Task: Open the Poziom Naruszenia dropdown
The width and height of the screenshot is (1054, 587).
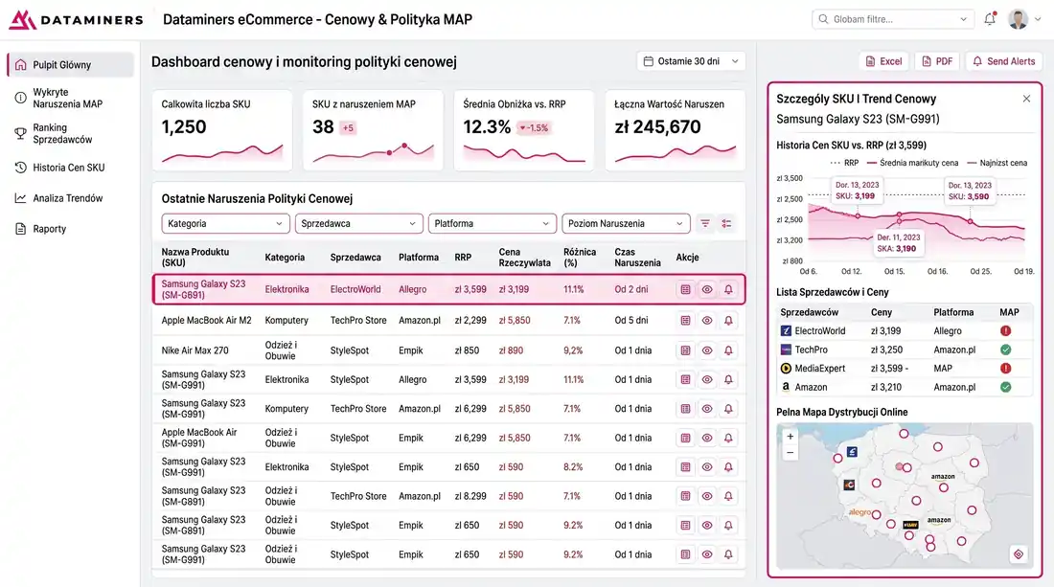Action: tap(623, 222)
